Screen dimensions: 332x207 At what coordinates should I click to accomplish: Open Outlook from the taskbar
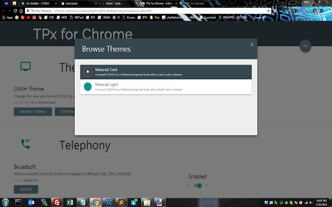tap(31, 202)
